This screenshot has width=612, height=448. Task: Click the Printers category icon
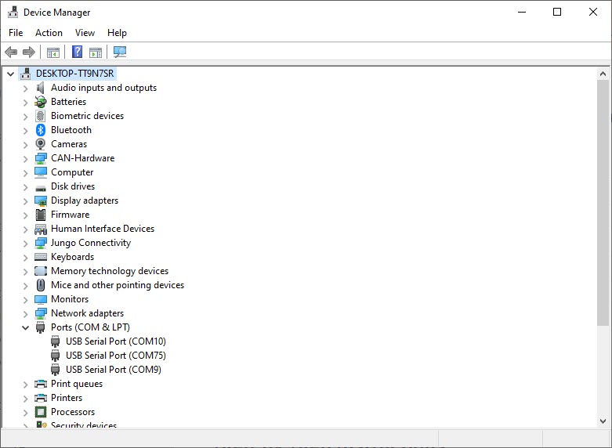pos(41,398)
